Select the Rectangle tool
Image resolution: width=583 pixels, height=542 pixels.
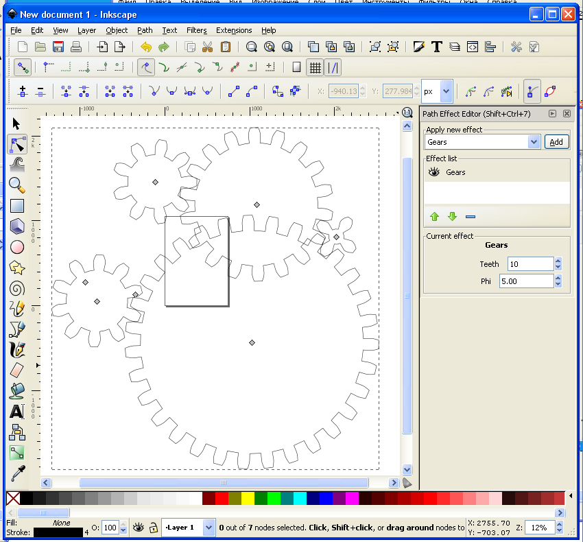[x=16, y=206]
